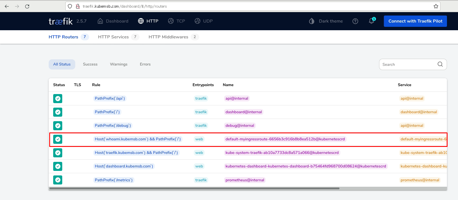The height and width of the screenshot is (200, 458).
Task: Filter routers by Warnings
Action: [119, 64]
